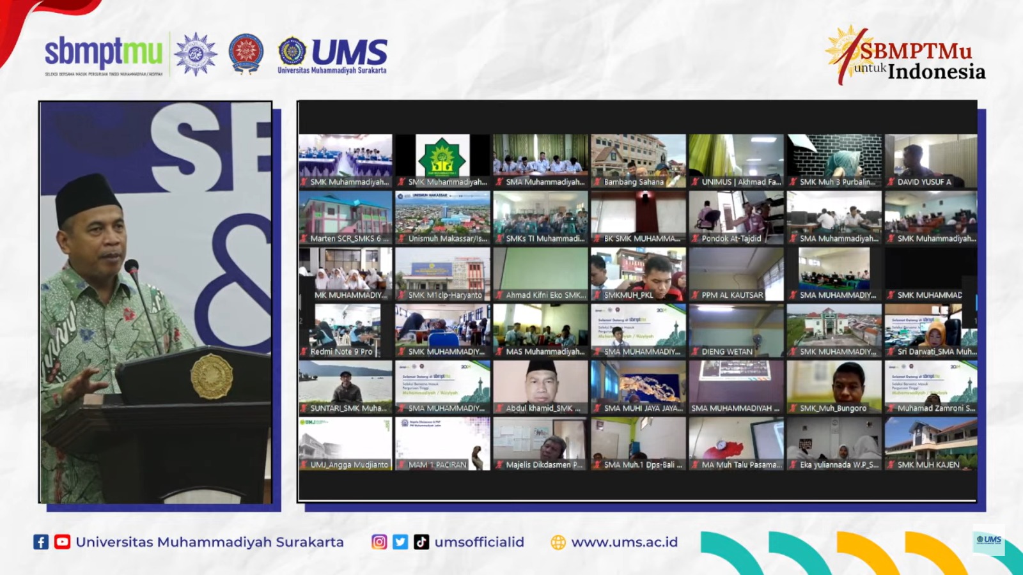The width and height of the screenshot is (1023, 575).
Task: Click muted mic icon on Redmi Note 9 Pro tile
Action: point(304,351)
